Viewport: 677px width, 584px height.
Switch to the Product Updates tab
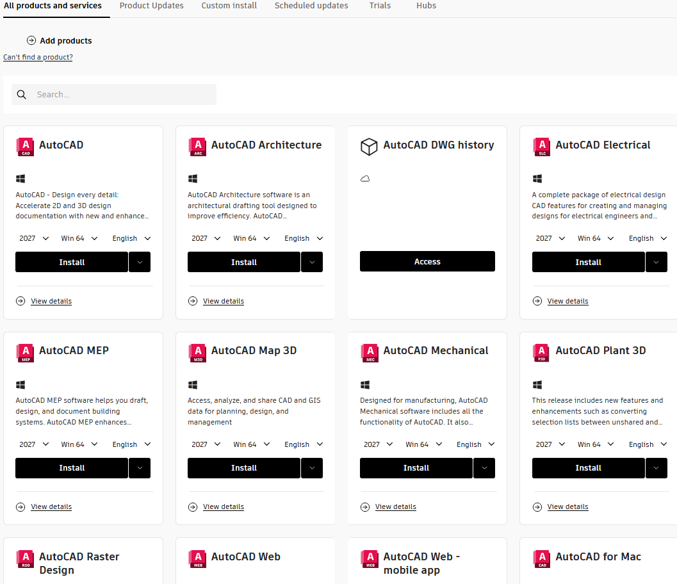pyautogui.click(x=152, y=6)
